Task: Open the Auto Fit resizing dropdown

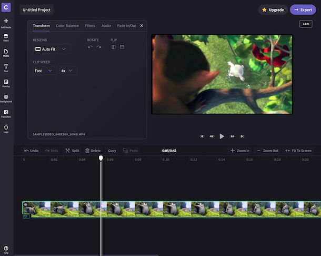Action: pyautogui.click(x=52, y=49)
